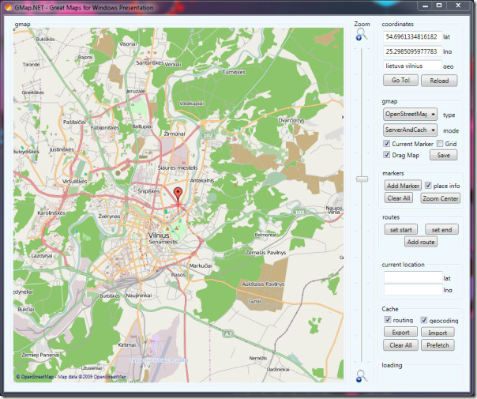Click the Prefetch button
This screenshot has width=477, height=399.
(438, 345)
